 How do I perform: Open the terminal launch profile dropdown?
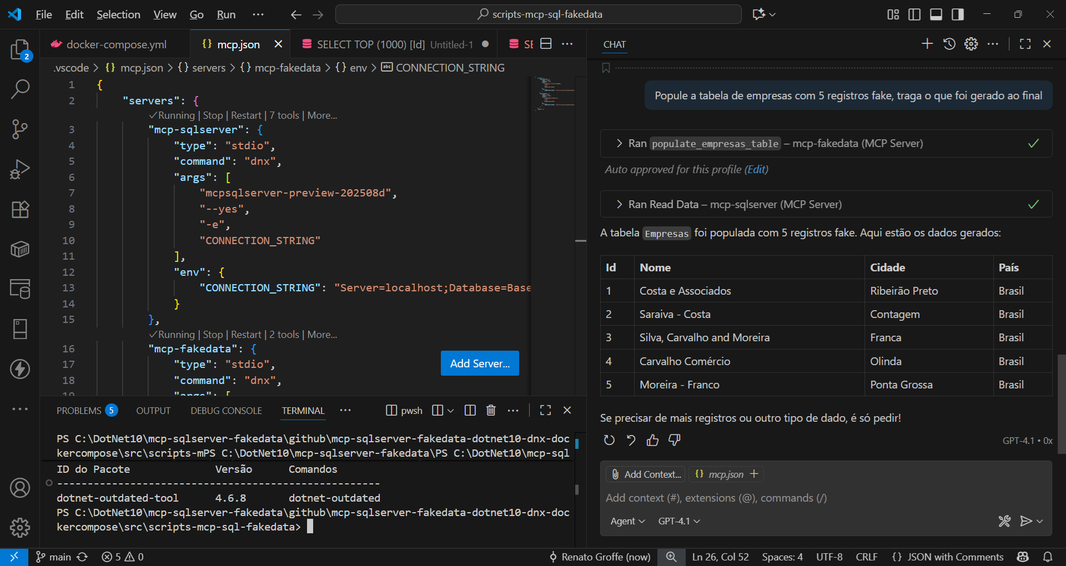coord(451,411)
